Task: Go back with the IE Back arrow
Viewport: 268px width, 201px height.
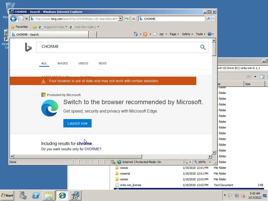Action: (14, 19)
